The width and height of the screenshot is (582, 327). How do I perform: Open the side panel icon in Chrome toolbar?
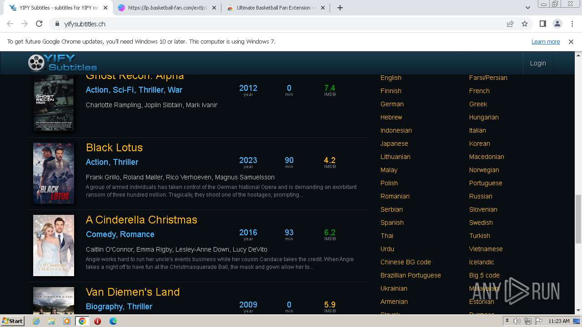click(542, 24)
